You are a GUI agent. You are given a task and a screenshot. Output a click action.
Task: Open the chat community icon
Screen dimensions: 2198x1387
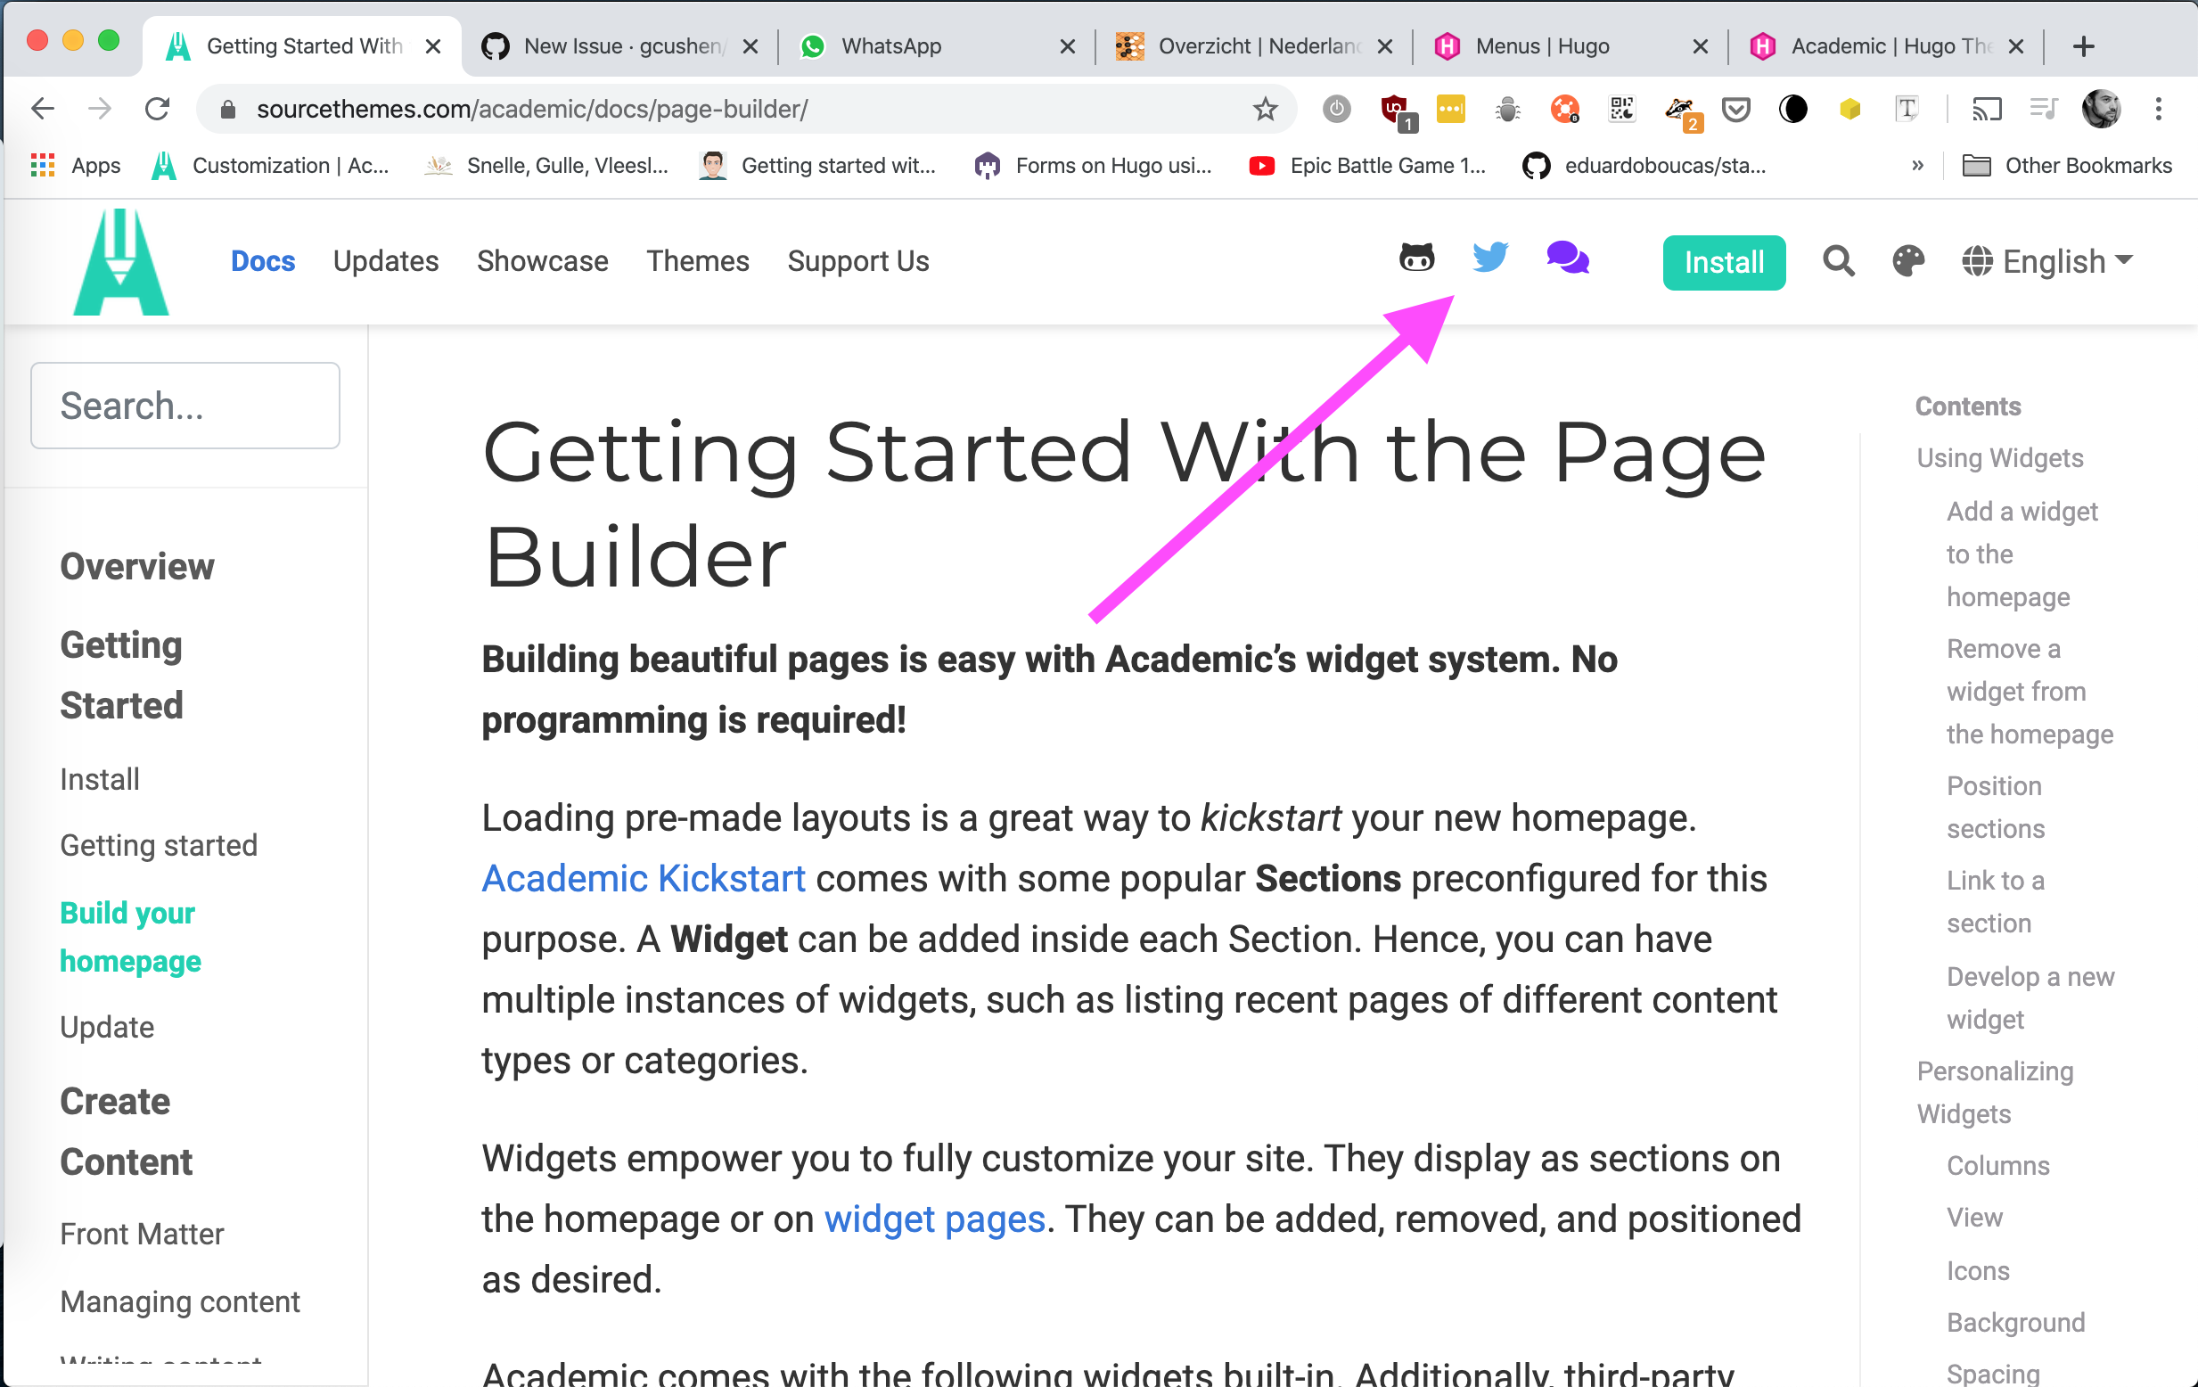(1567, 259)
